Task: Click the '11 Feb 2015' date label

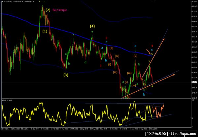Action: 55,129
